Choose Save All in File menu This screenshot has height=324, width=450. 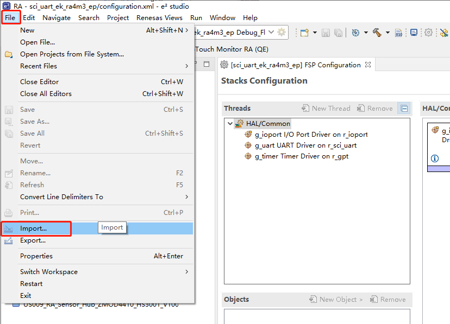[x=98, y=134]
